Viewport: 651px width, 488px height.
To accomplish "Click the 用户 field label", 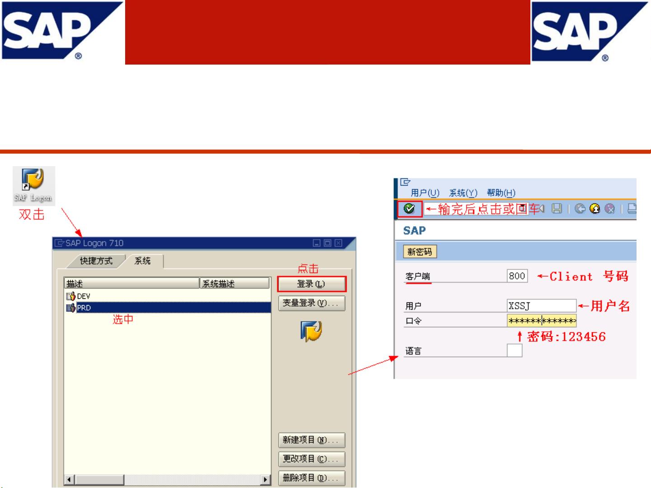I will pos(413,306).
